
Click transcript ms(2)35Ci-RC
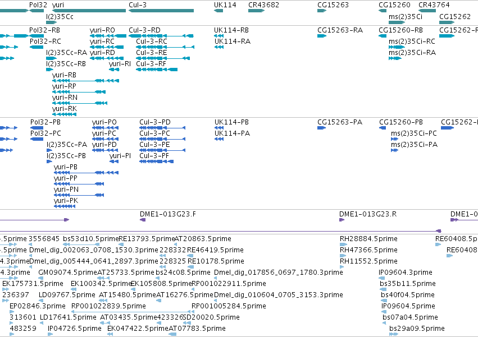(x=412, y=41)
